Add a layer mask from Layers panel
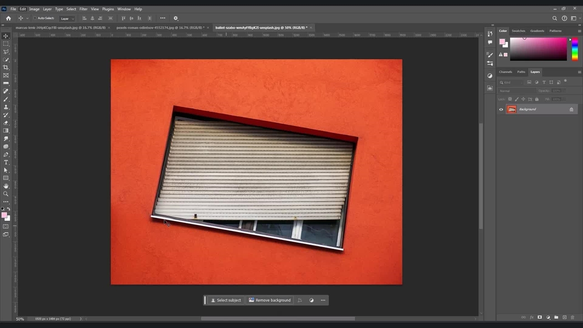This screenshot has width=583, height=328. [540, 317]
